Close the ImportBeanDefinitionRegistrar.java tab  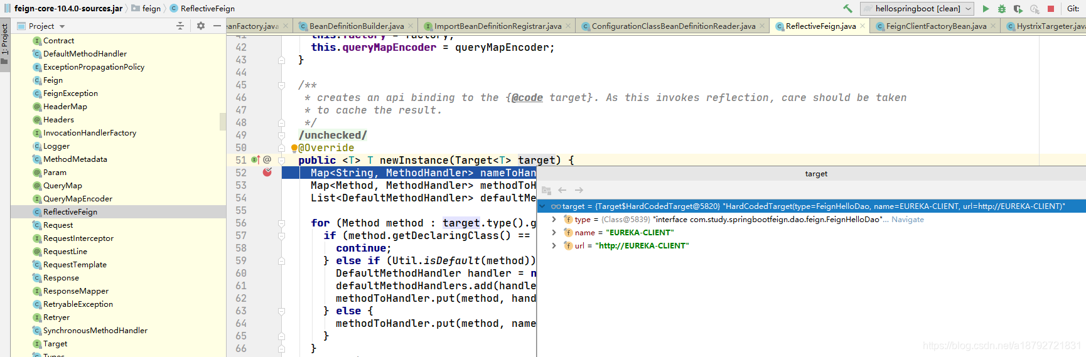point(568,26)
